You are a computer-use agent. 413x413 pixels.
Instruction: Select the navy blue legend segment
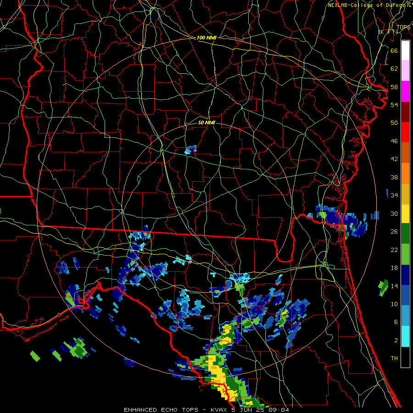coord(405,275)
